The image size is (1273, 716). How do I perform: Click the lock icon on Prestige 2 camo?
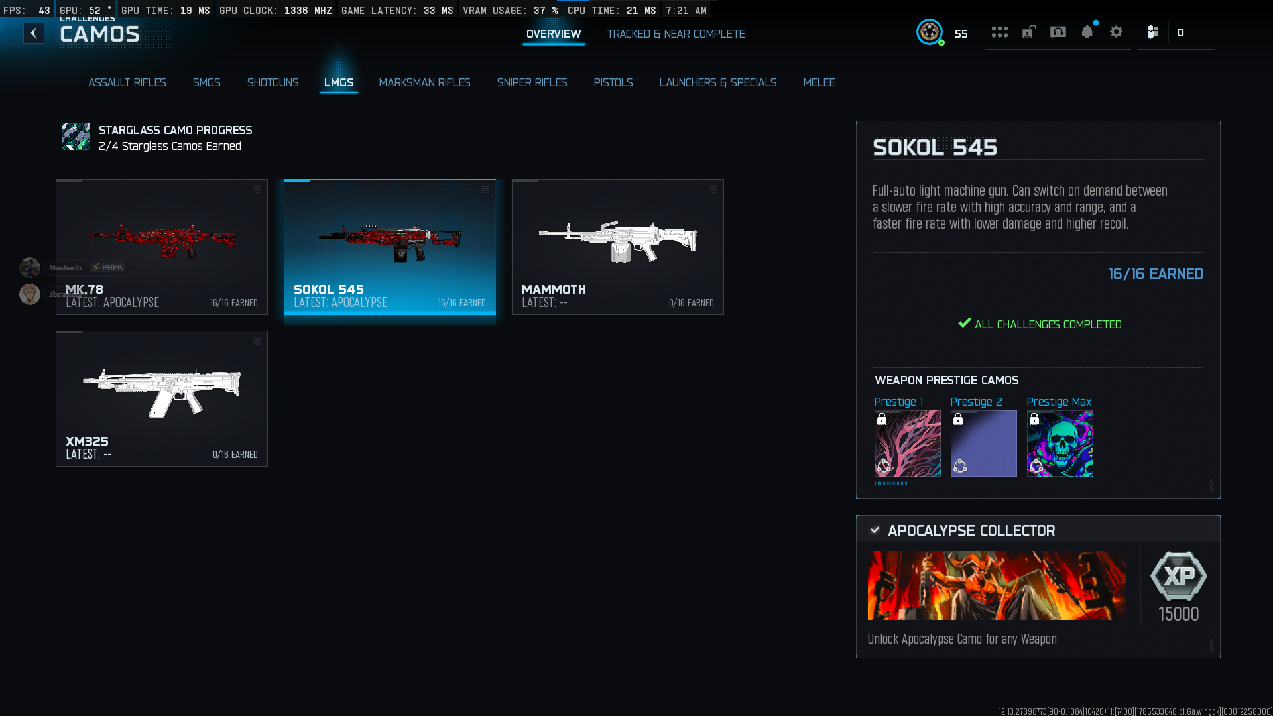point(958,419)
